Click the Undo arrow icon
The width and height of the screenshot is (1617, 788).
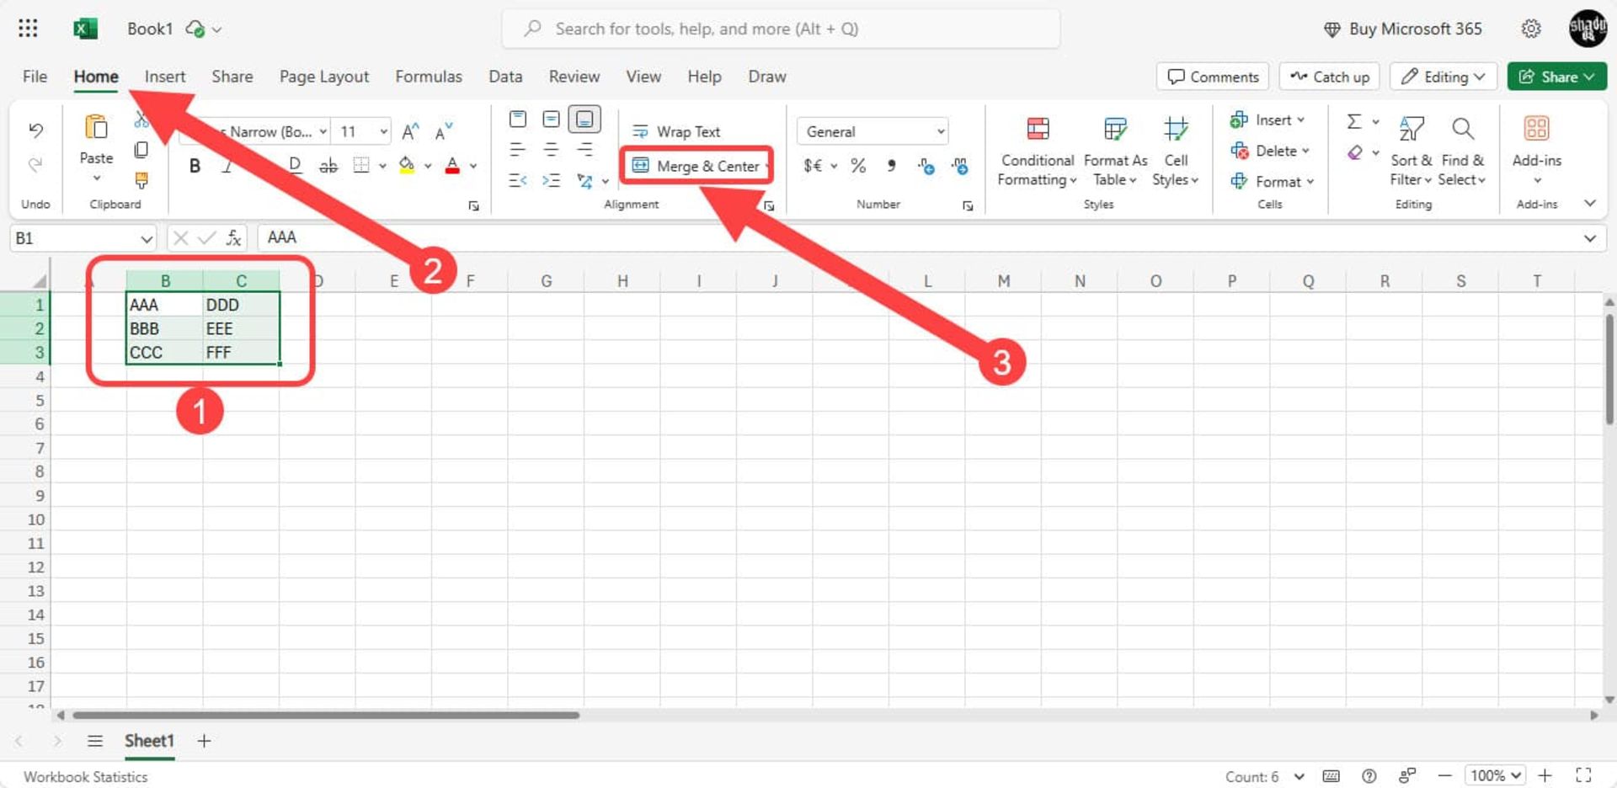coord(35,130)
